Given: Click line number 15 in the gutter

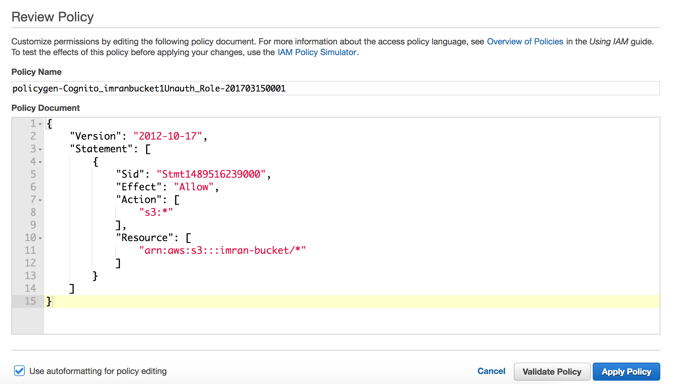Looking at the screenshot, I should (x=30, y=301).
